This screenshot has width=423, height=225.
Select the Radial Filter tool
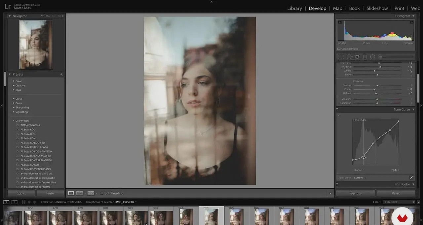point(372,57)
